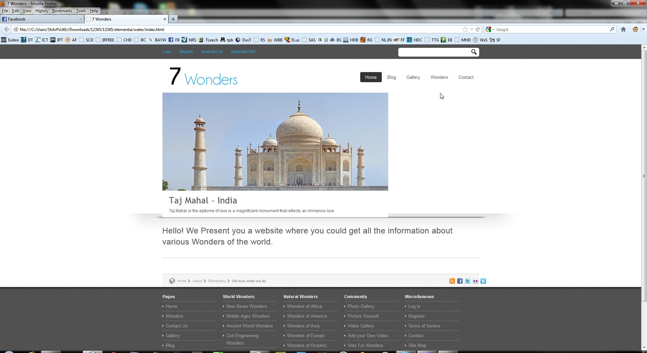Viewport: 647px width, 353px height.
Task: Close the 7 Wonders tab
Action: tap(165, 19)
